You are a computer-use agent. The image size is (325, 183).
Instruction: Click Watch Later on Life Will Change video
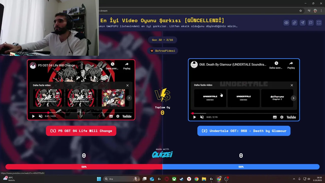112,66
